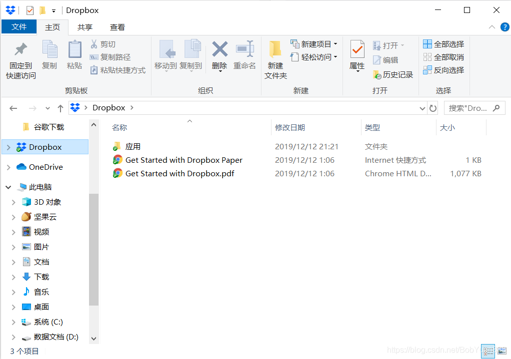Select the 应用 folder
Image resolution: width=511 pixels, height=359 pixels.
coord(133,146)
